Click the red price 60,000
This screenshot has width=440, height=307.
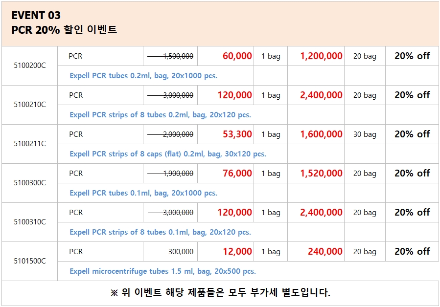click(x=237, y=56)
